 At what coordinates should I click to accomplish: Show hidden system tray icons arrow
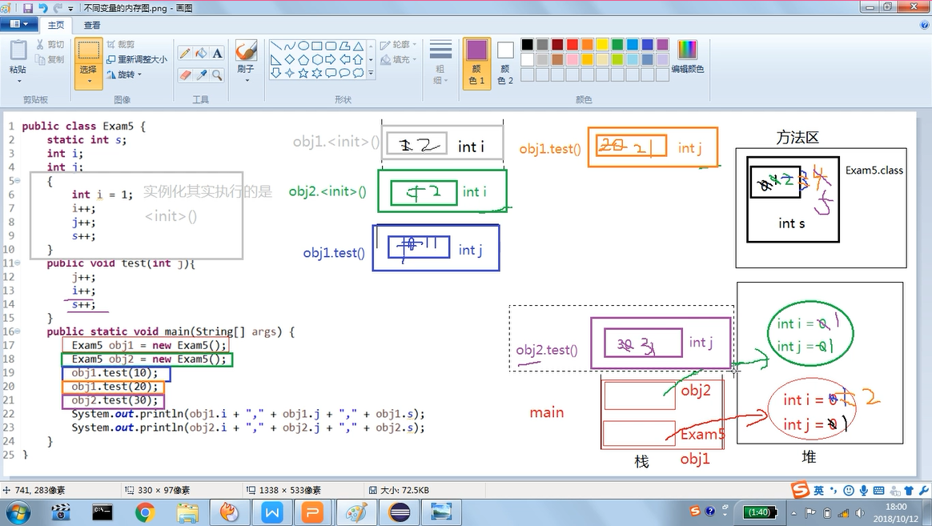point(794,512)
